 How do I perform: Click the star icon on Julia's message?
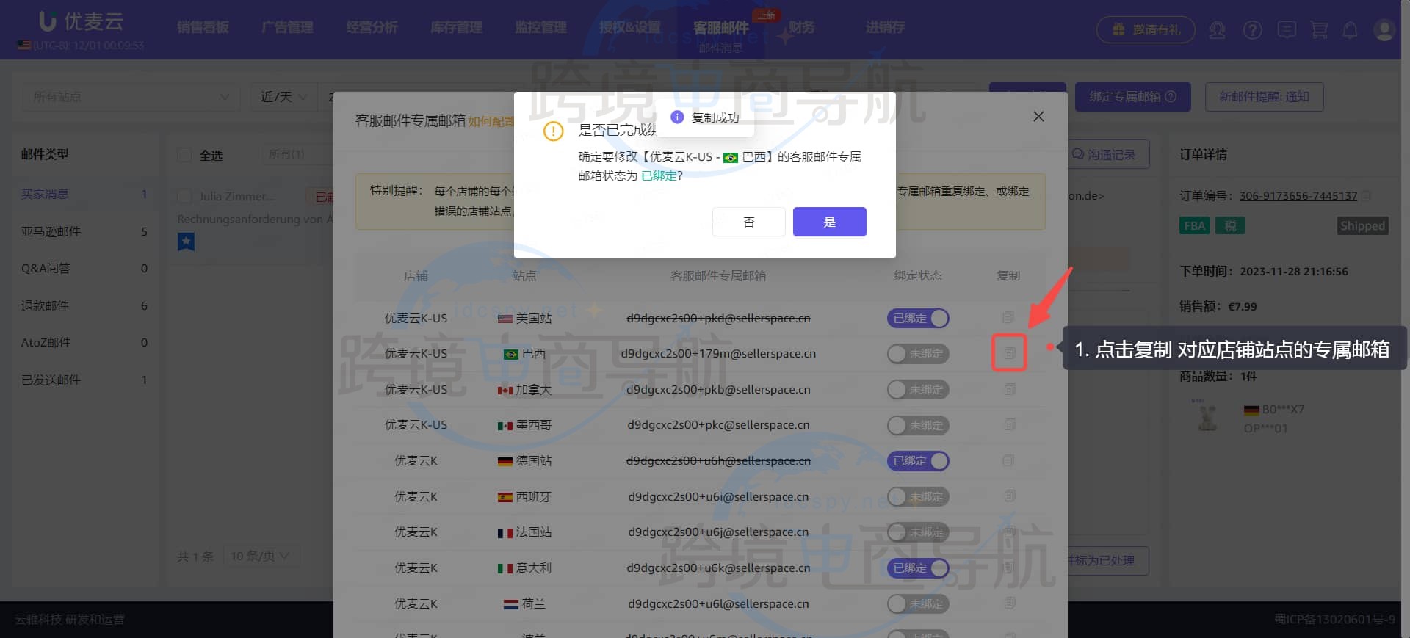coord(186,241)
